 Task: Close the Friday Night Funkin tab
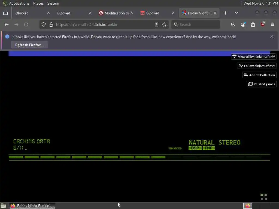tap(215, 13)
